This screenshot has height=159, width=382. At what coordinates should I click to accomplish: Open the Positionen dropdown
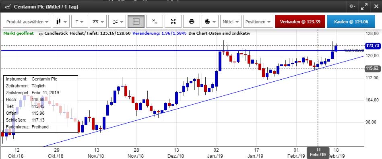(258, 22)
